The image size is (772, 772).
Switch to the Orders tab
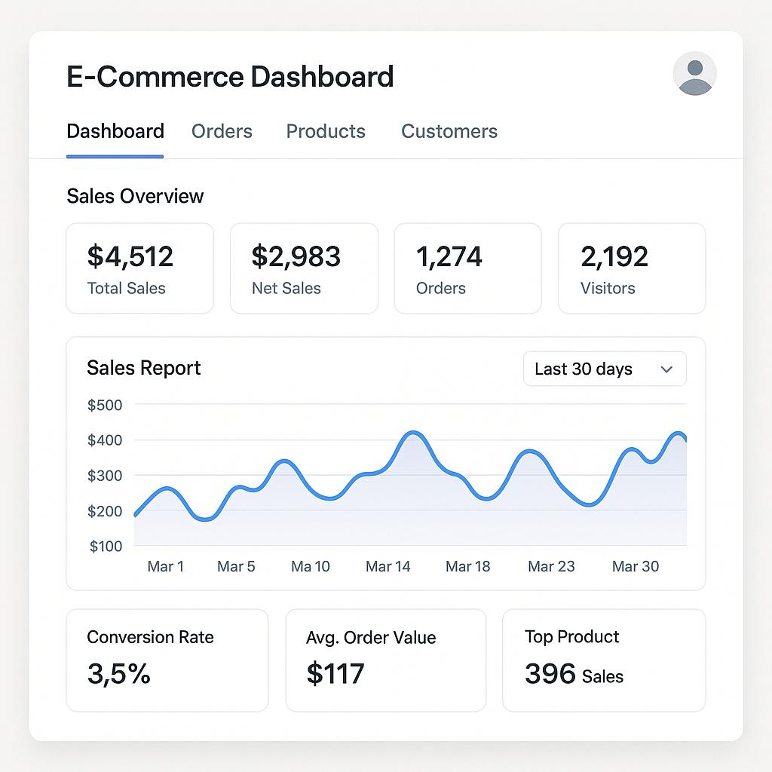click(222, 131)
